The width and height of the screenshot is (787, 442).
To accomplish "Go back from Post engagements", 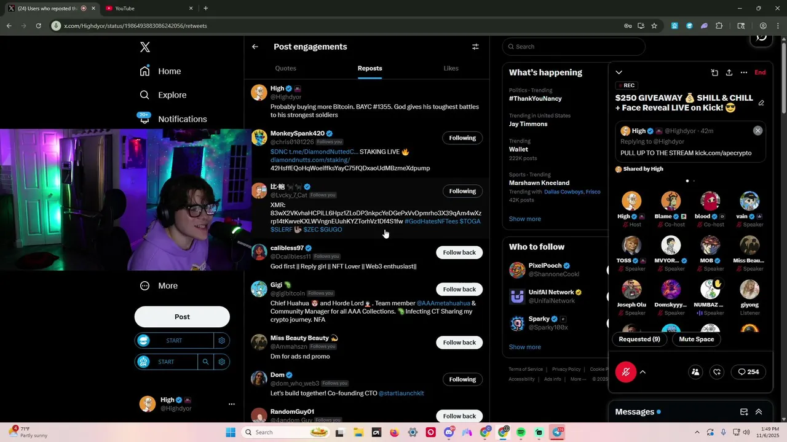I will coord(255,47).
